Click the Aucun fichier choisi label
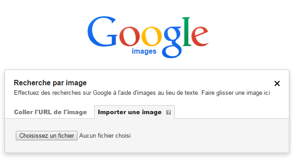The width and height of the screenshot is (292, 167). pos(105,136)
